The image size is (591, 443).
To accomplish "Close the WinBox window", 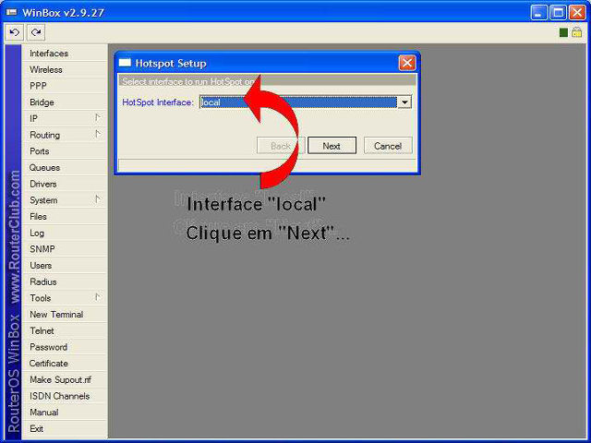I will pyautogui.click(x=577, y=12).
